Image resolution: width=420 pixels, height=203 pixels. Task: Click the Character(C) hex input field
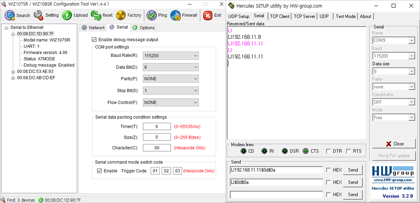(x=157, y=148)
